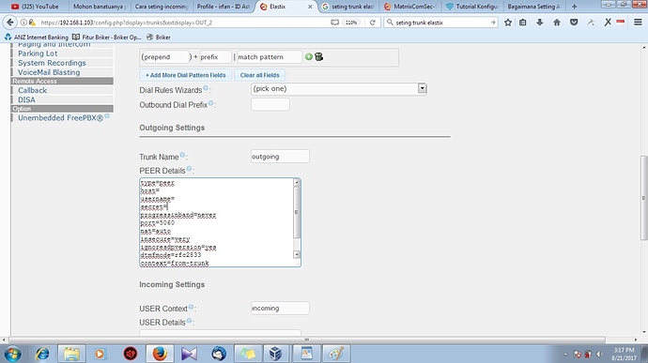Switch to Tutorial Konfigurasi tab
Image resolution: width=648 pixels, height=363 pixels.
[x=473, y=7]
